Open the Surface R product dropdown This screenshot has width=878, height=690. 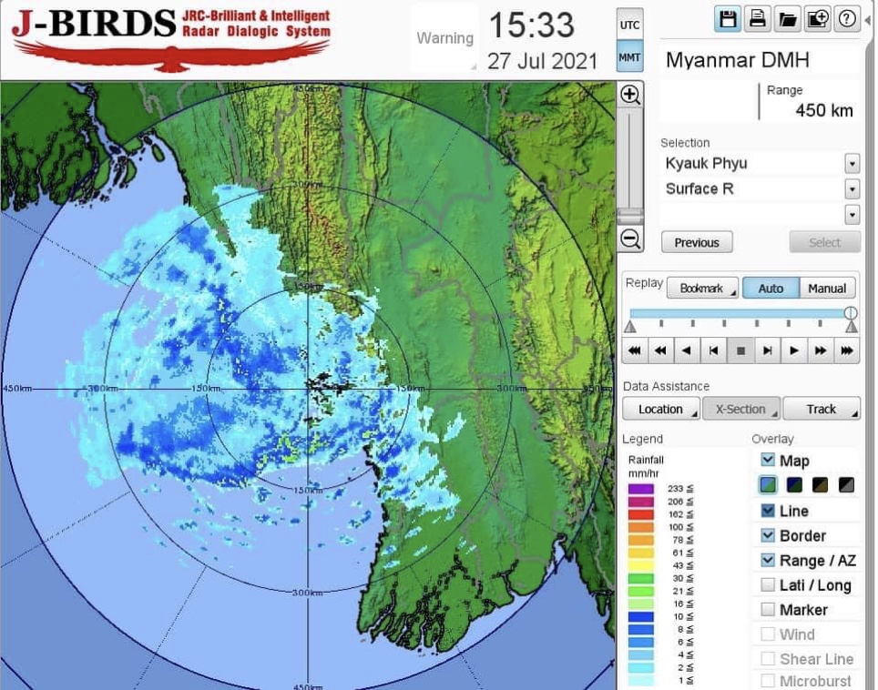(x=852, y=189)
